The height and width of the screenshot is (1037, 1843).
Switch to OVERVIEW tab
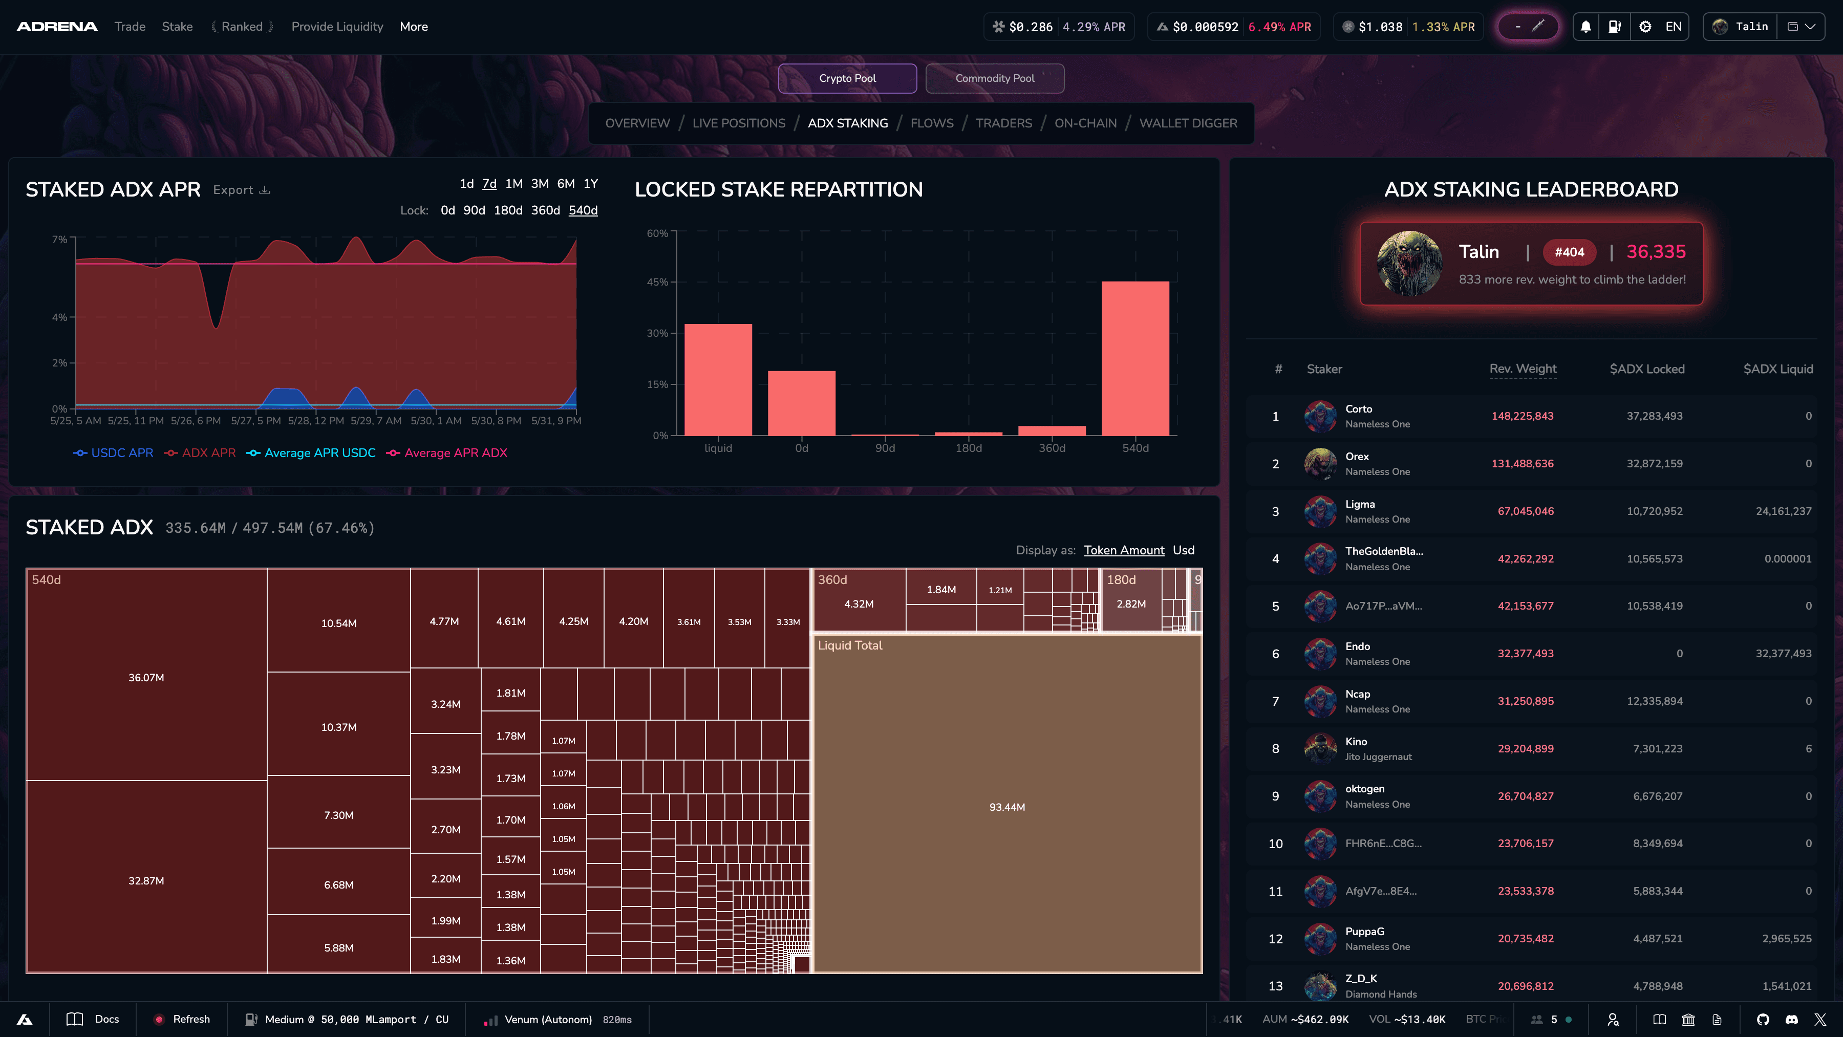click(637, 123)
